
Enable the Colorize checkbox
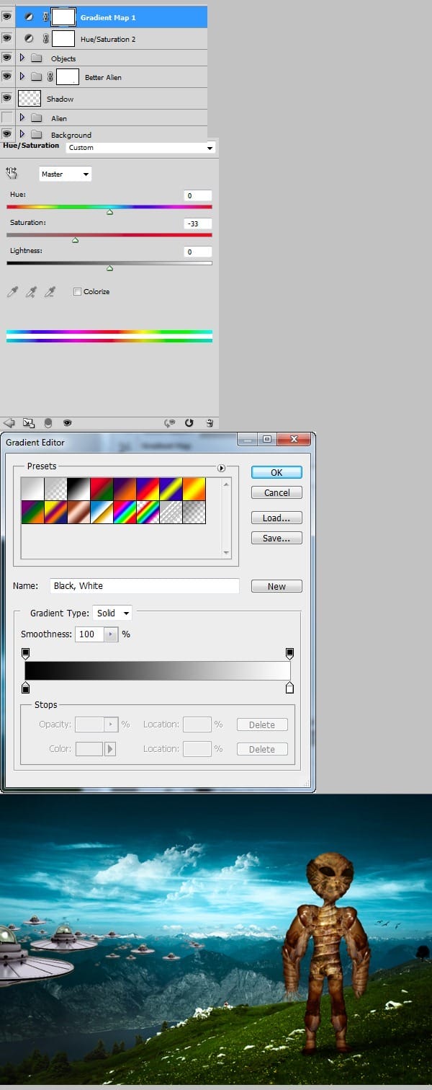(77, 292)
